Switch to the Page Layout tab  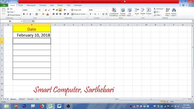[x=31, y=5]
